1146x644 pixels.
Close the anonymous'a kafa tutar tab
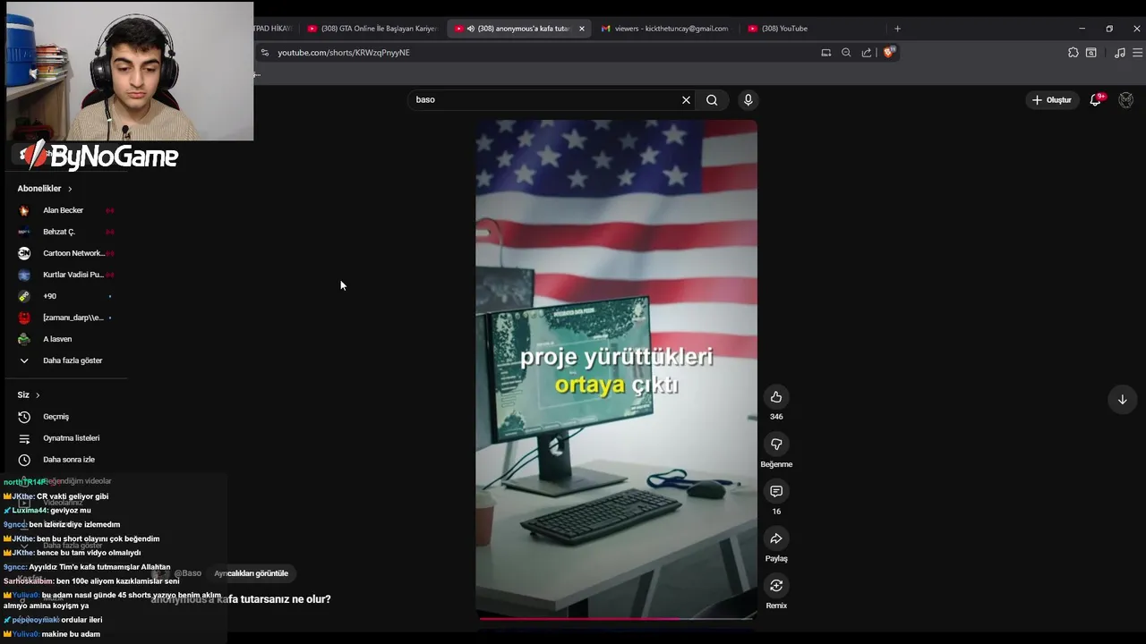coord(581,29)
